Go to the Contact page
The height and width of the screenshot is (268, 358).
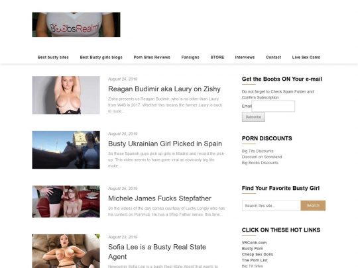(x=273, y=57)
